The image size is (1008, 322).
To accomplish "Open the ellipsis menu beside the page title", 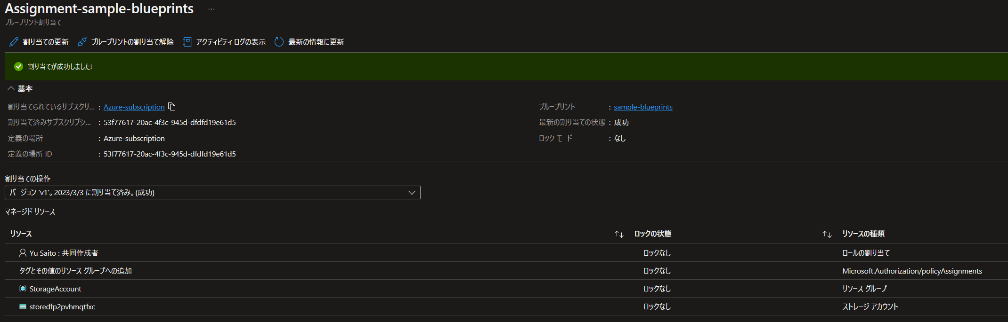I will tap(211, 9).
